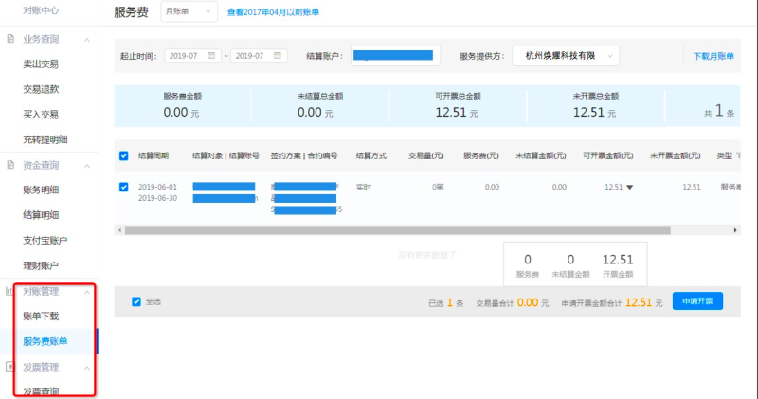Click the 未结算金额(元) column header
Screen dimensions: 758x399
coord(540,155)
